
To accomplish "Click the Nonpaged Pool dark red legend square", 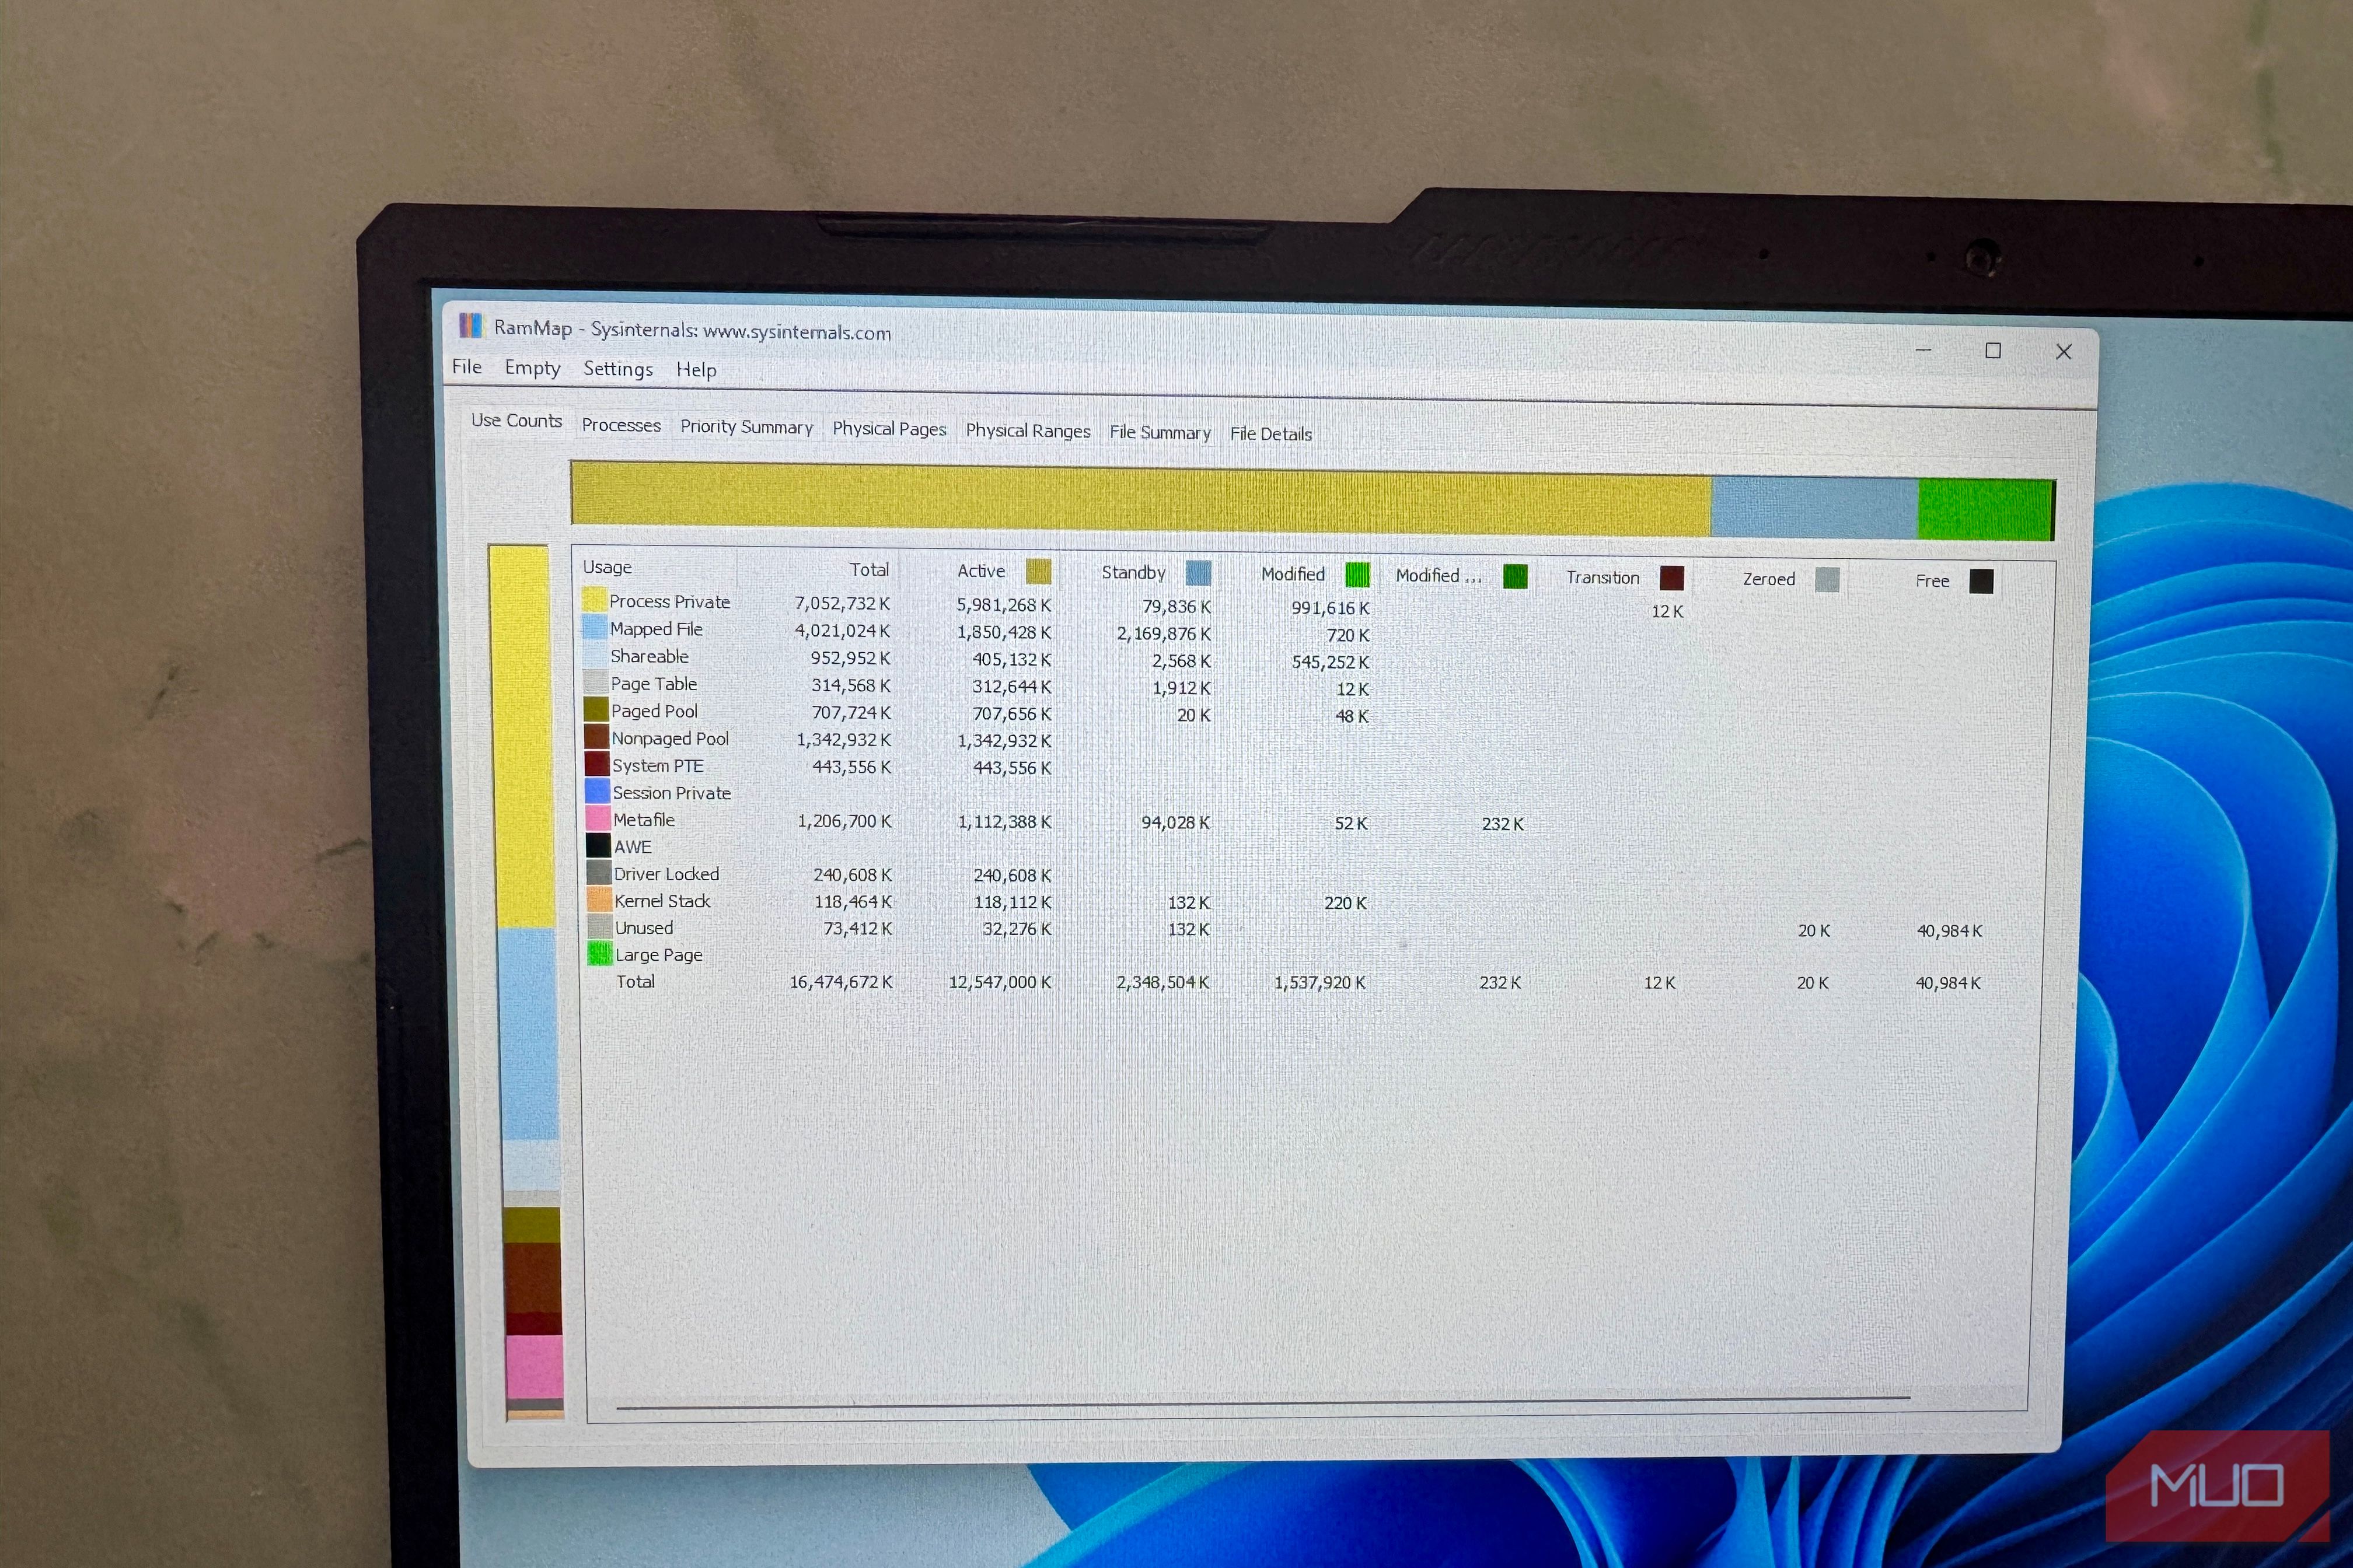I will (x=597, y=737).
